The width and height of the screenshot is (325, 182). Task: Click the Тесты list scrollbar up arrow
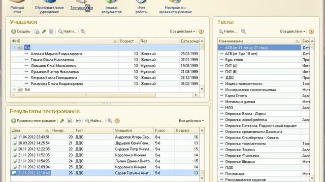[x=312, y=41]
